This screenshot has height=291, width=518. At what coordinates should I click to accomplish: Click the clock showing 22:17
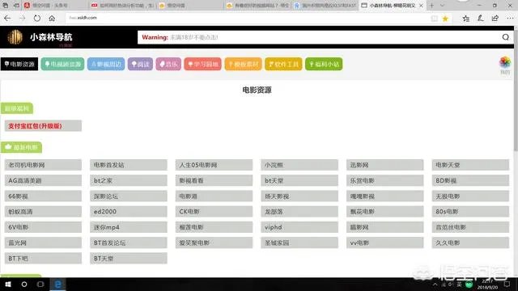pos(487,284)
